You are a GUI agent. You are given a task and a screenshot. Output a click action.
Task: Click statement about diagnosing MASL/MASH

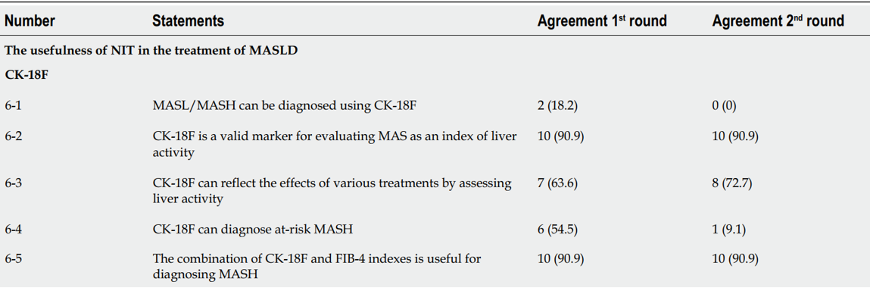[284, 106]
